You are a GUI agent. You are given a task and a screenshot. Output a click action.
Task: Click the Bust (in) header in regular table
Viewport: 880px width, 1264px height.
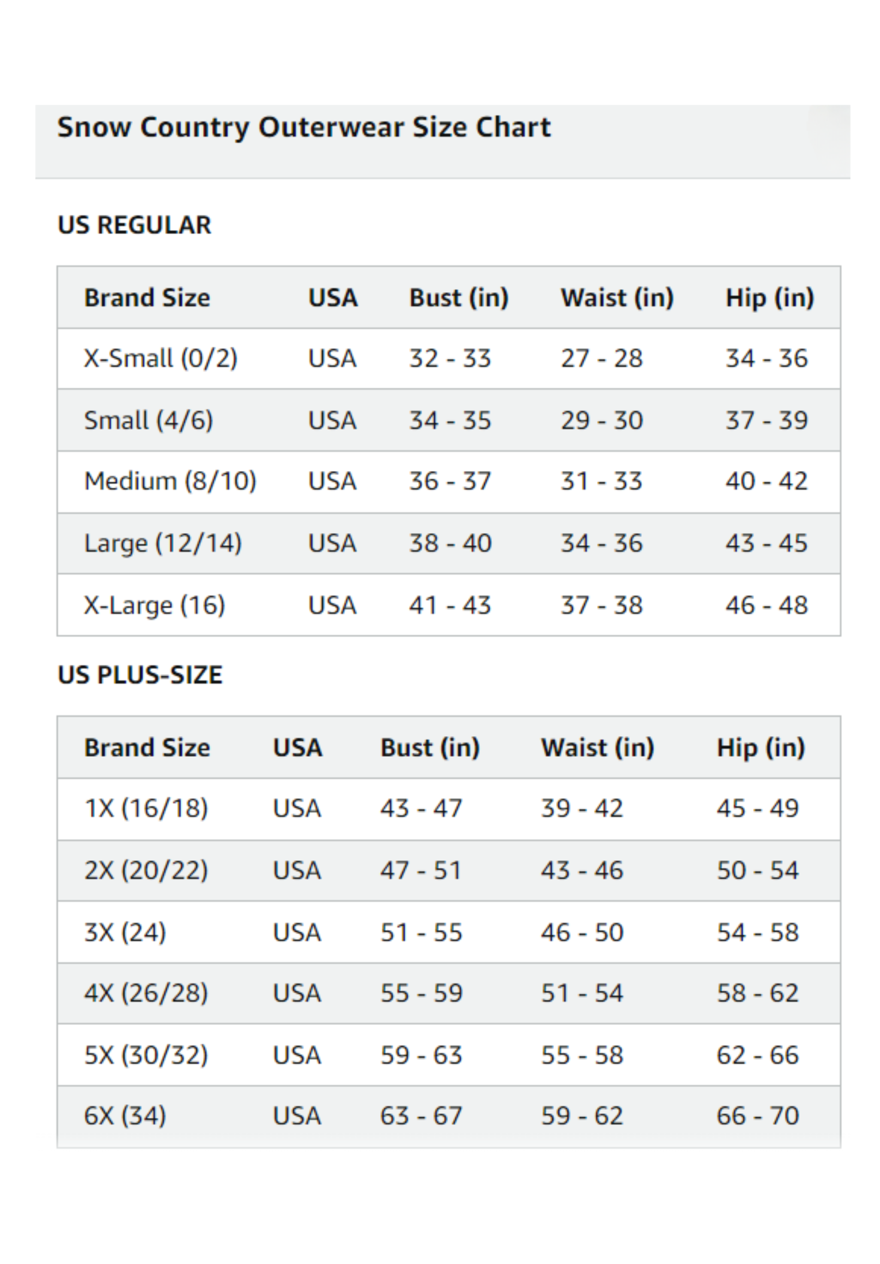coord(458,298)
